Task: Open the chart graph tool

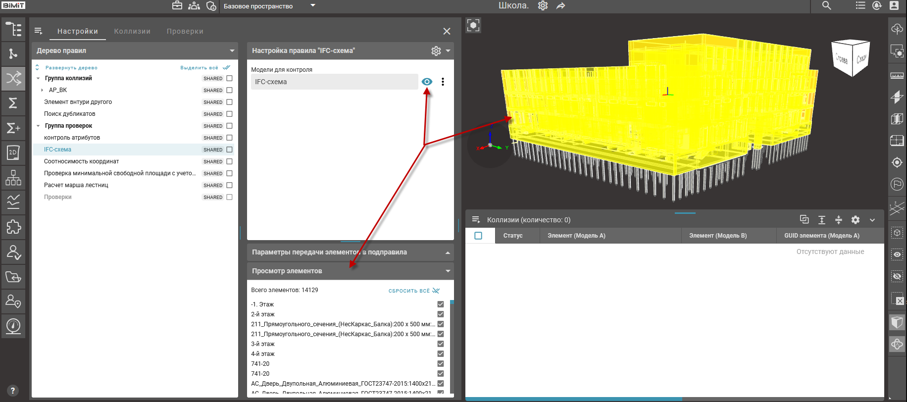Action: [13, 202]
